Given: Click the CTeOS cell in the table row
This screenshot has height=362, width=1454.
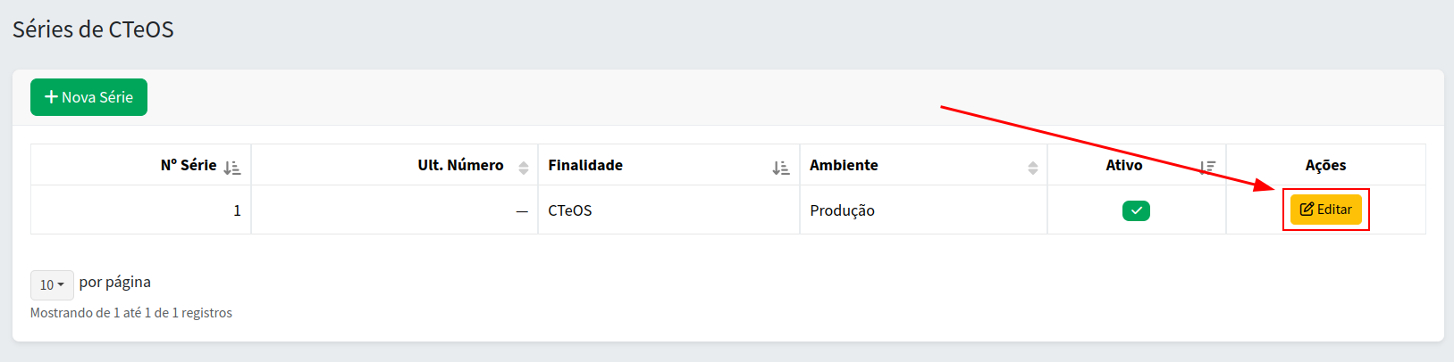Looking at the screenshot, I should 570,210.
